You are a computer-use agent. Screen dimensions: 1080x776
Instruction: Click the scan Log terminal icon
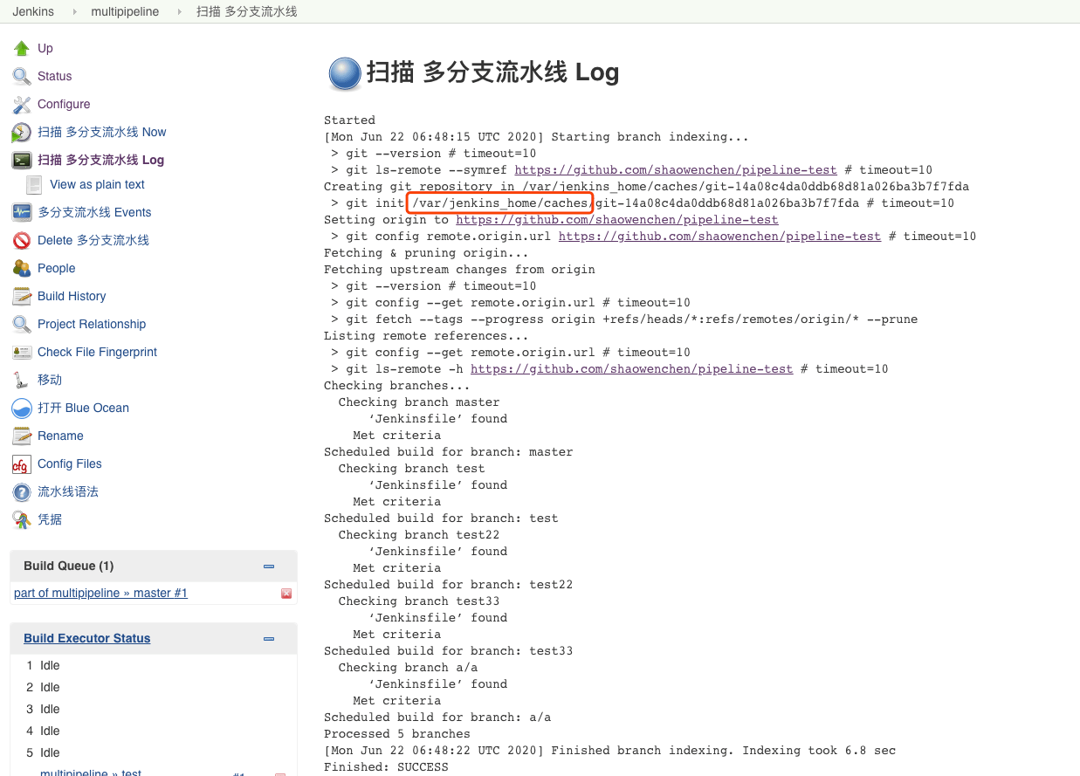point(22,160)
